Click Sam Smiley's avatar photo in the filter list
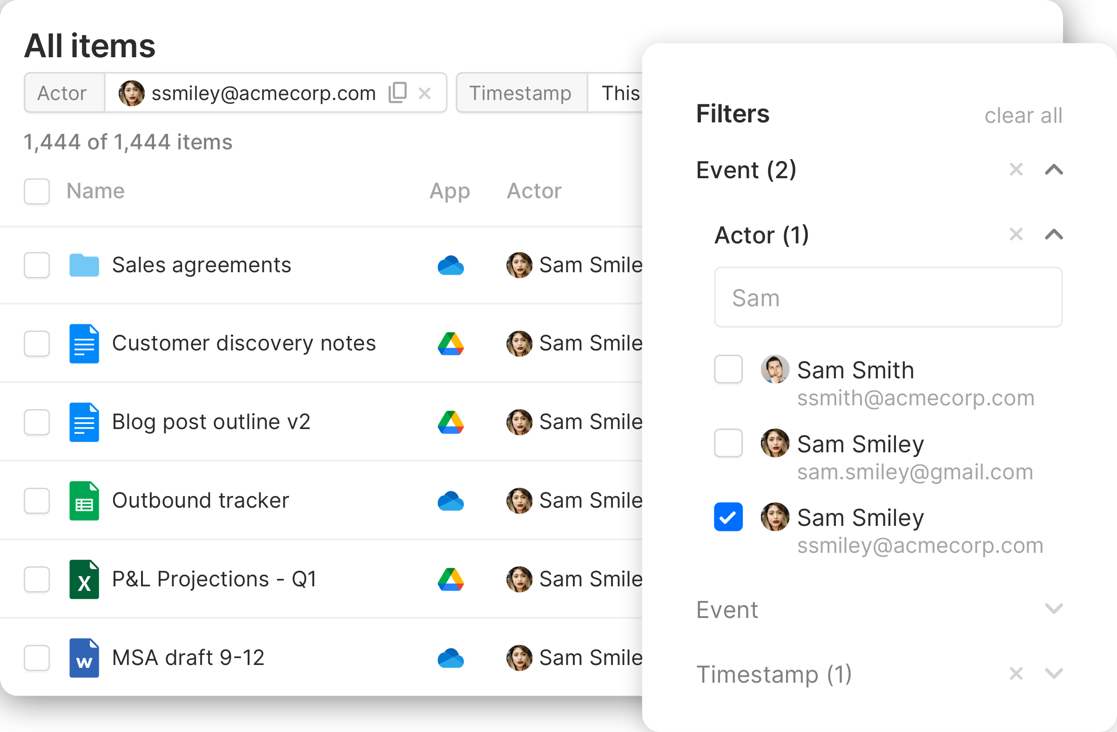This screenshot has width=1117, height=732. pos(775,443)
